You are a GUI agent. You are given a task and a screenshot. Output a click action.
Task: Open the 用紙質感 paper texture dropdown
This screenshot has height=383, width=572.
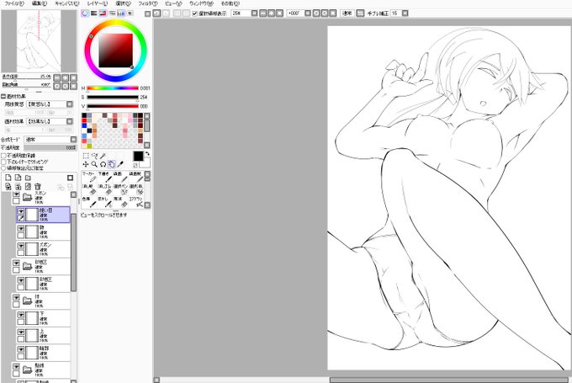[x=50, y=104]
